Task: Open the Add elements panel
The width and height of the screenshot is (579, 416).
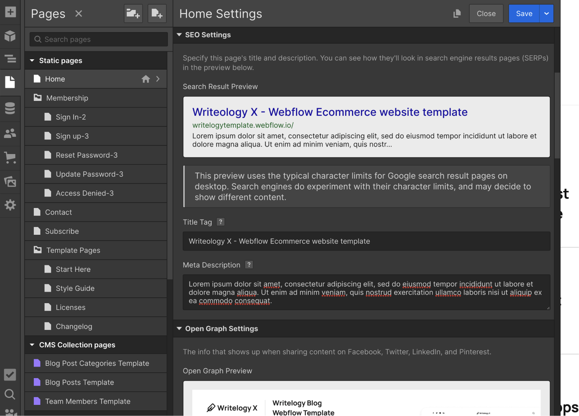Action: [10, 12]
